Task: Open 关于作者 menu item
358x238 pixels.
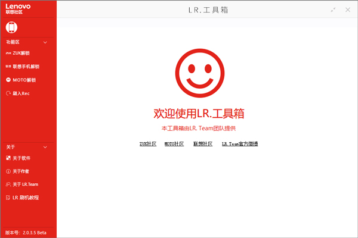Action: 17,171
